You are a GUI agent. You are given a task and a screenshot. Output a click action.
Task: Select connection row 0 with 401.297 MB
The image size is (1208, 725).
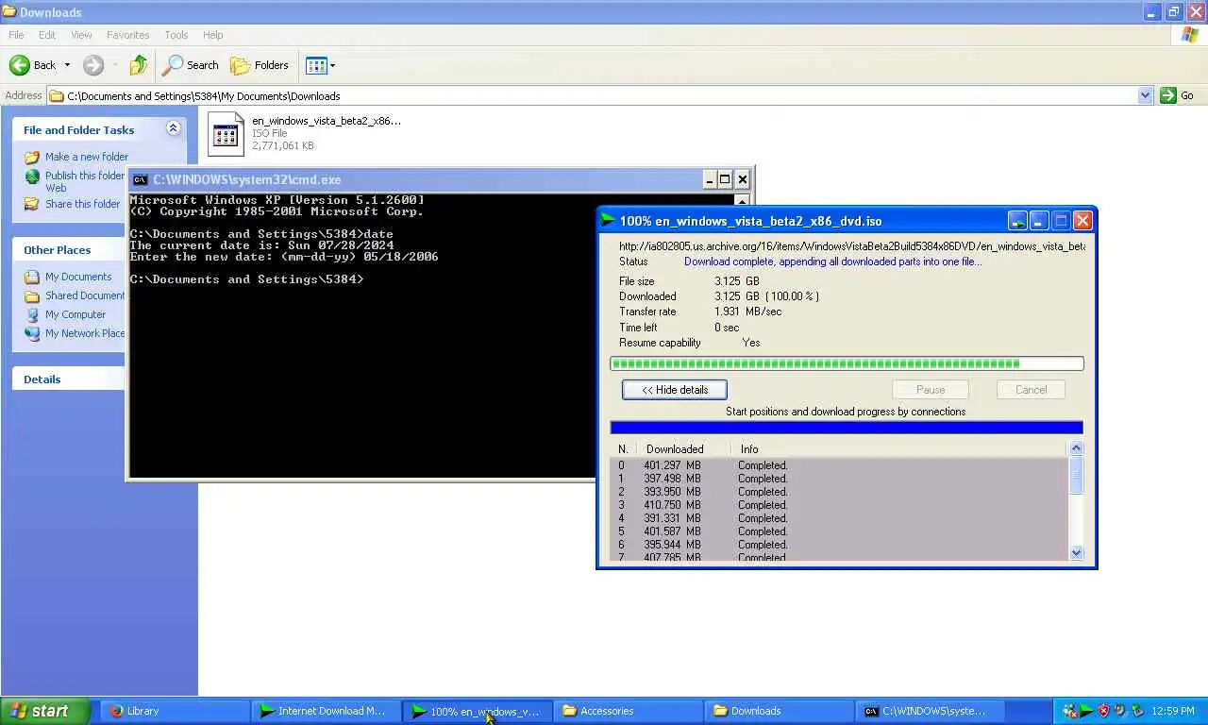pos(840,465)
